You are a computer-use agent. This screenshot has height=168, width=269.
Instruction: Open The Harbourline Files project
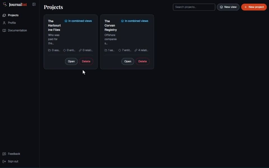point(71,61)
